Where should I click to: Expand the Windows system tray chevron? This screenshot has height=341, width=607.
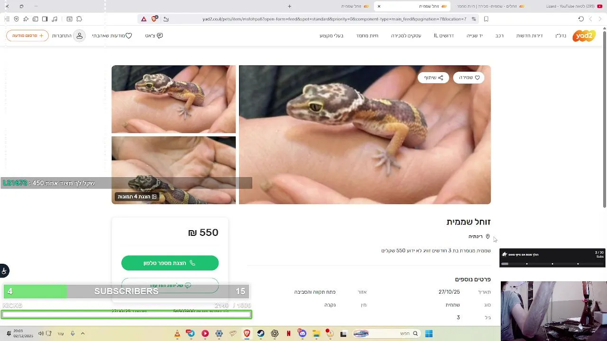pyautogui.click(x=83, y=333)
